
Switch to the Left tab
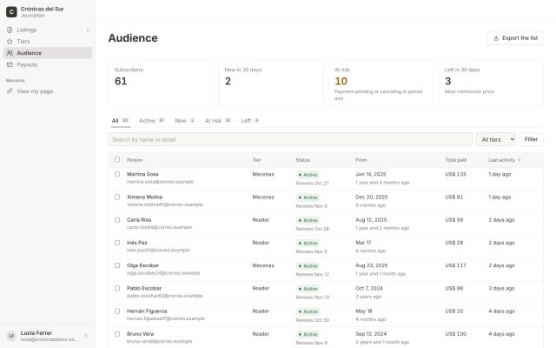(250, 121)
